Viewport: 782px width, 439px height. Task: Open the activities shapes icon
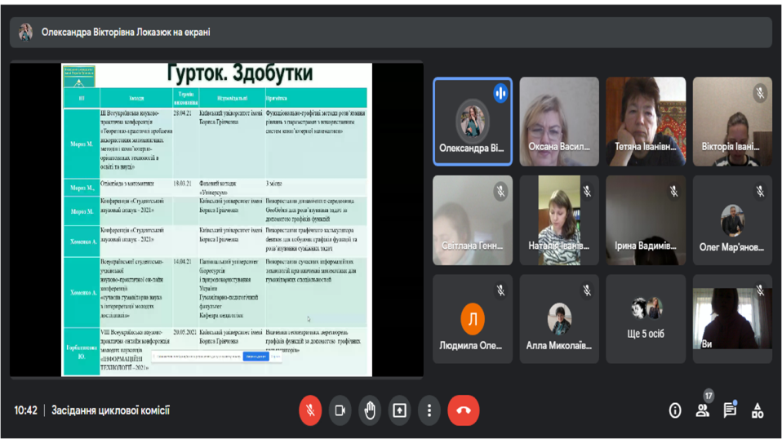[x=758, y=410]
